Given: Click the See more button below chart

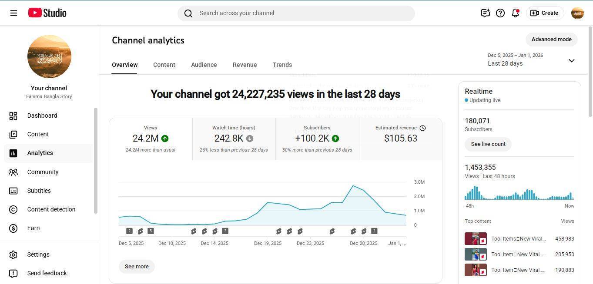Looking at the screenshot, I should pos(137,267).
